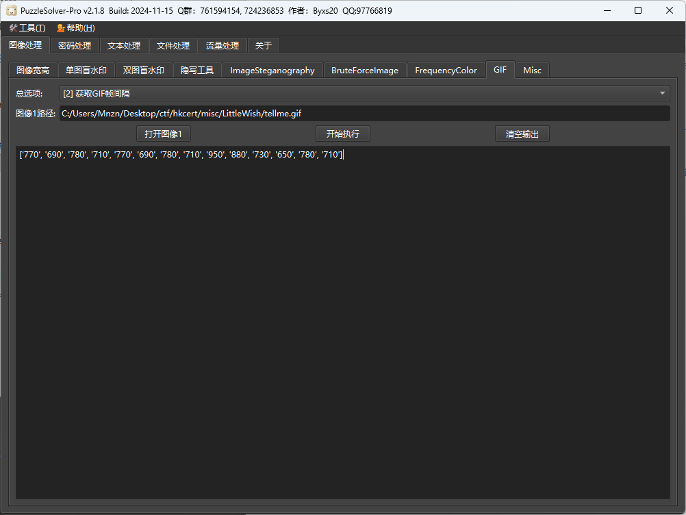Select the 流量处理 tab

[x=223, y=46]
